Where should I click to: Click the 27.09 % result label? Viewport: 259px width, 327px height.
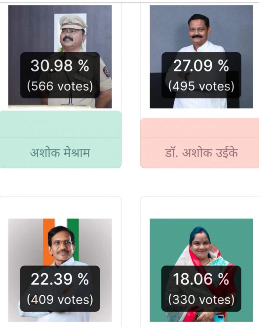tap(201, 66)
